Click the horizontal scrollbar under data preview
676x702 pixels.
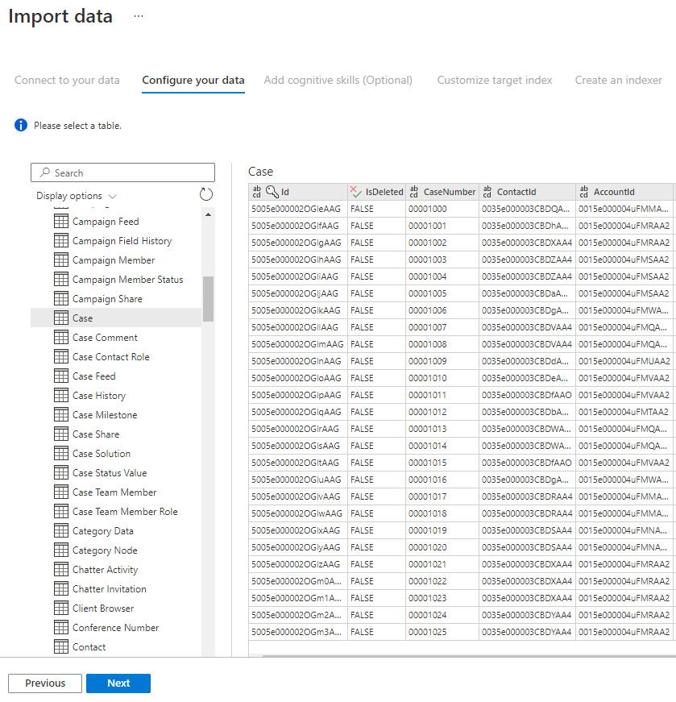pyautogui.click(x=469, y=656)
